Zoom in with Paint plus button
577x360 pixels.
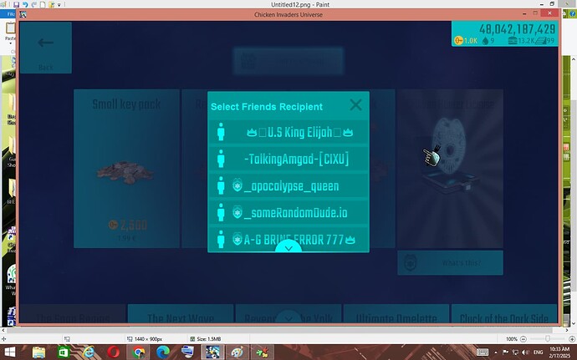coord(572,338)
